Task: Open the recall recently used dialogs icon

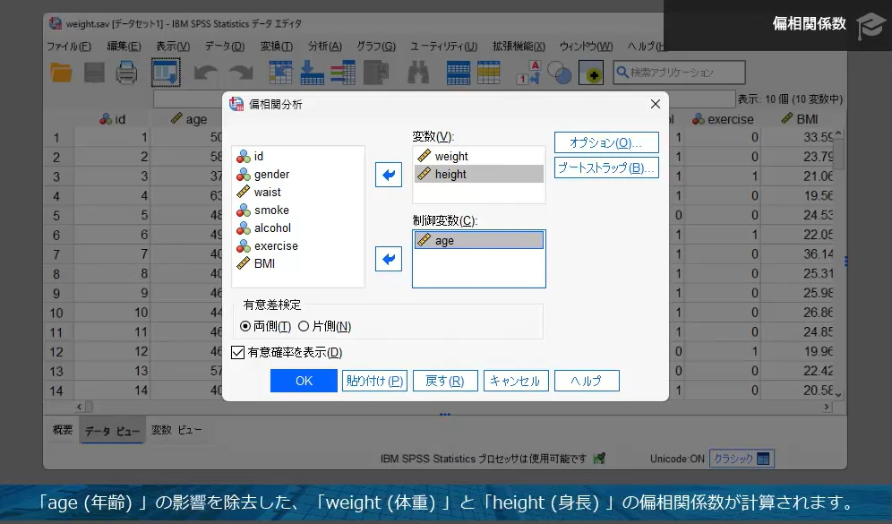Action: pyautogui.click(x=164, y=73)
